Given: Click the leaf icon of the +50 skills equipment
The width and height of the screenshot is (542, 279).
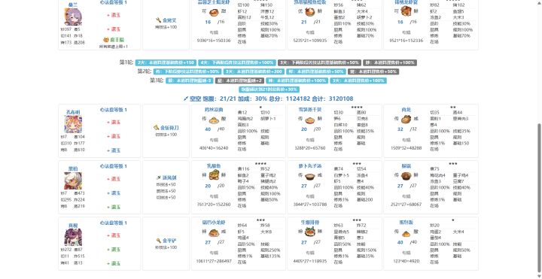Looking at the screenshot, I should tap(159, 177).
